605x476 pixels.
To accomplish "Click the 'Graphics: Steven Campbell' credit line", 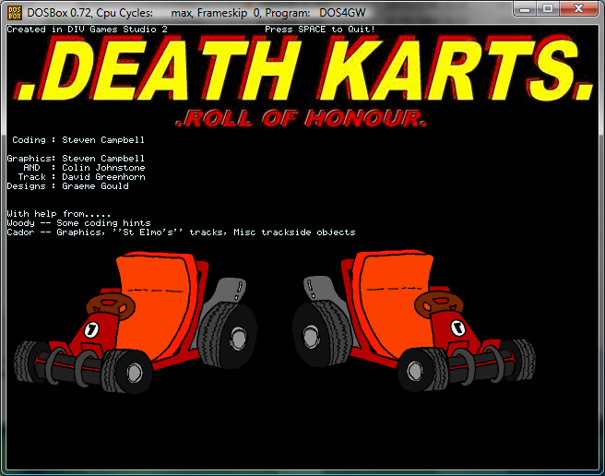I will pyautogui.click(x=76, y=159).
